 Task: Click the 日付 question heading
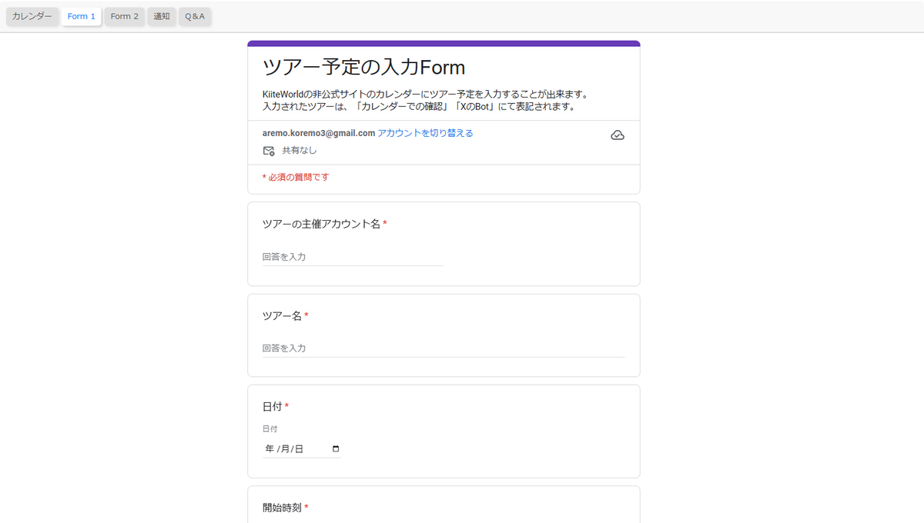coord(272,406)
